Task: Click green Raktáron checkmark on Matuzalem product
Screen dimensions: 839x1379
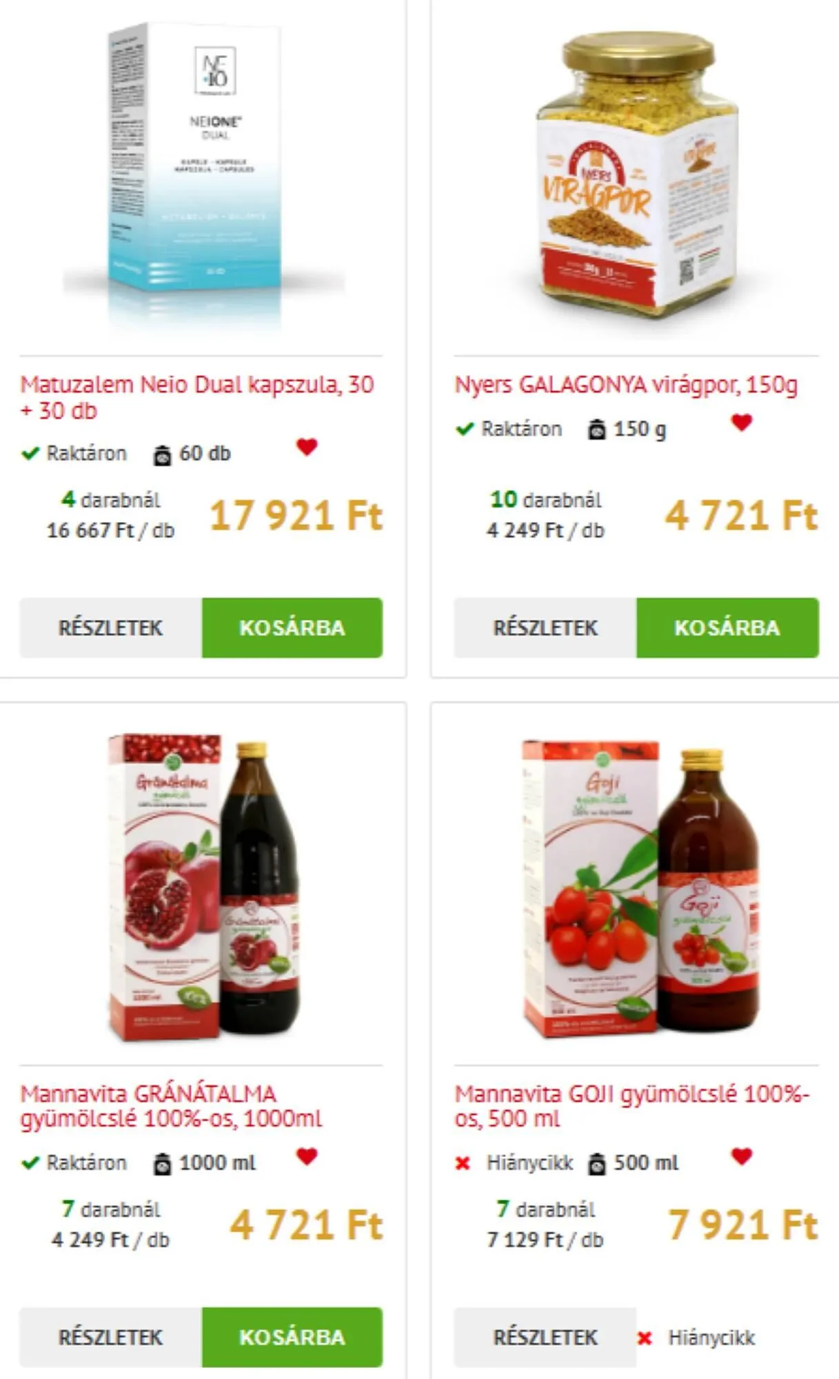Action: (30, 454)
